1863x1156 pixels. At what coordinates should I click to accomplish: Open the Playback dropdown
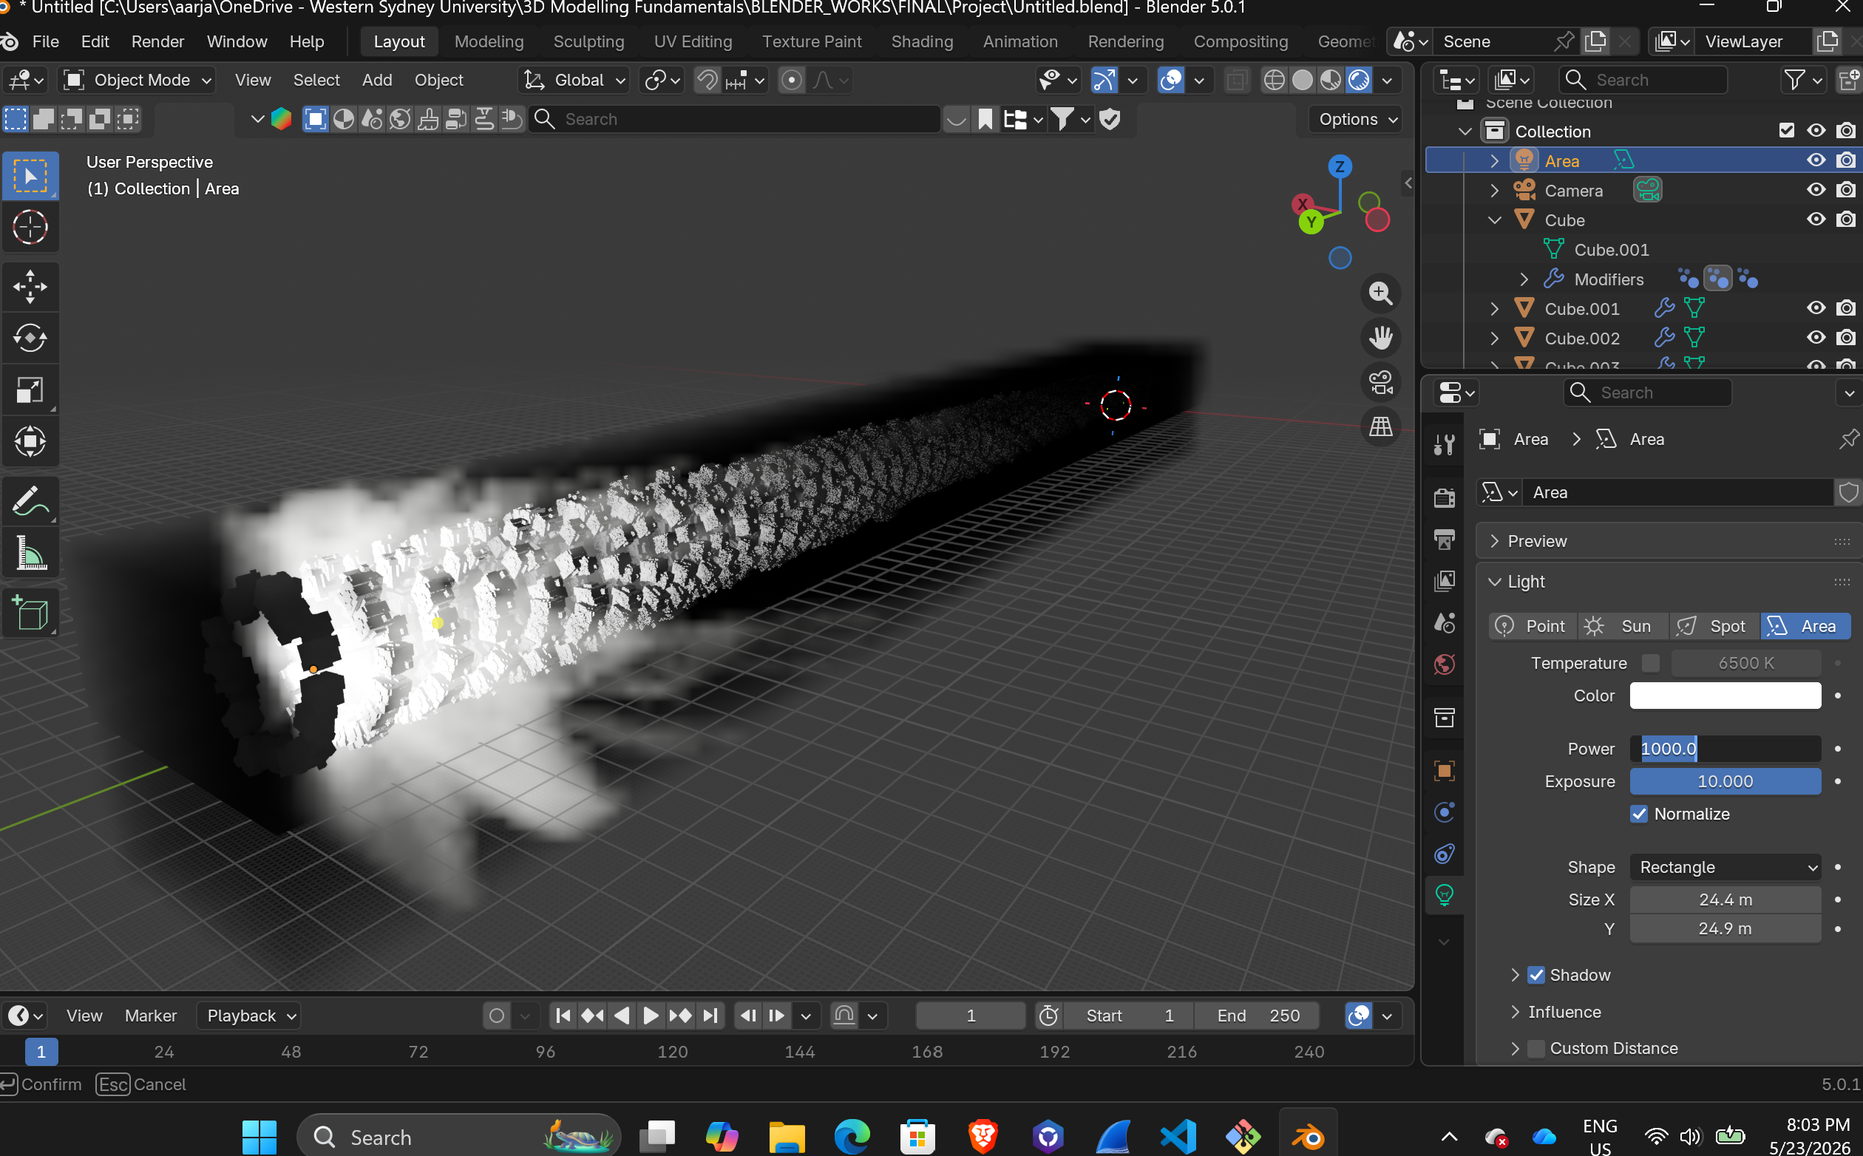point(248,1016)
